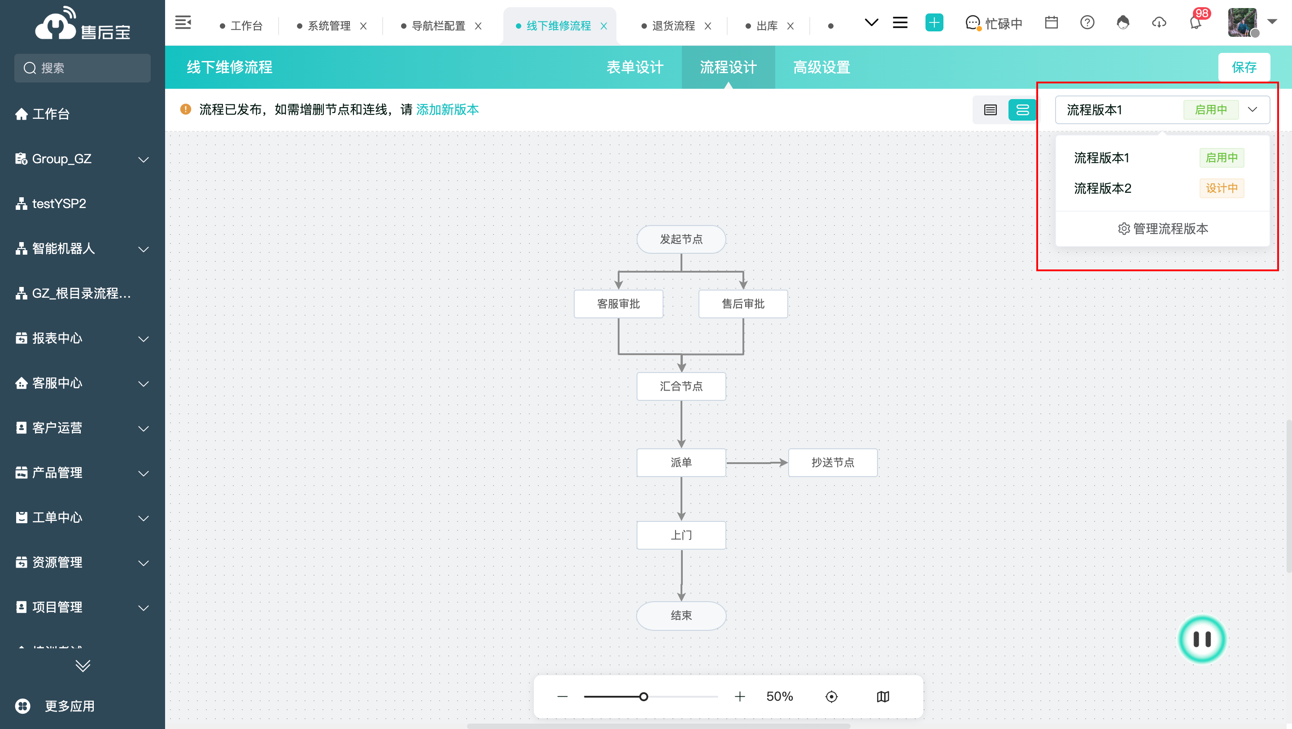Open notifications bell with 98 badge

(1196, 22)
